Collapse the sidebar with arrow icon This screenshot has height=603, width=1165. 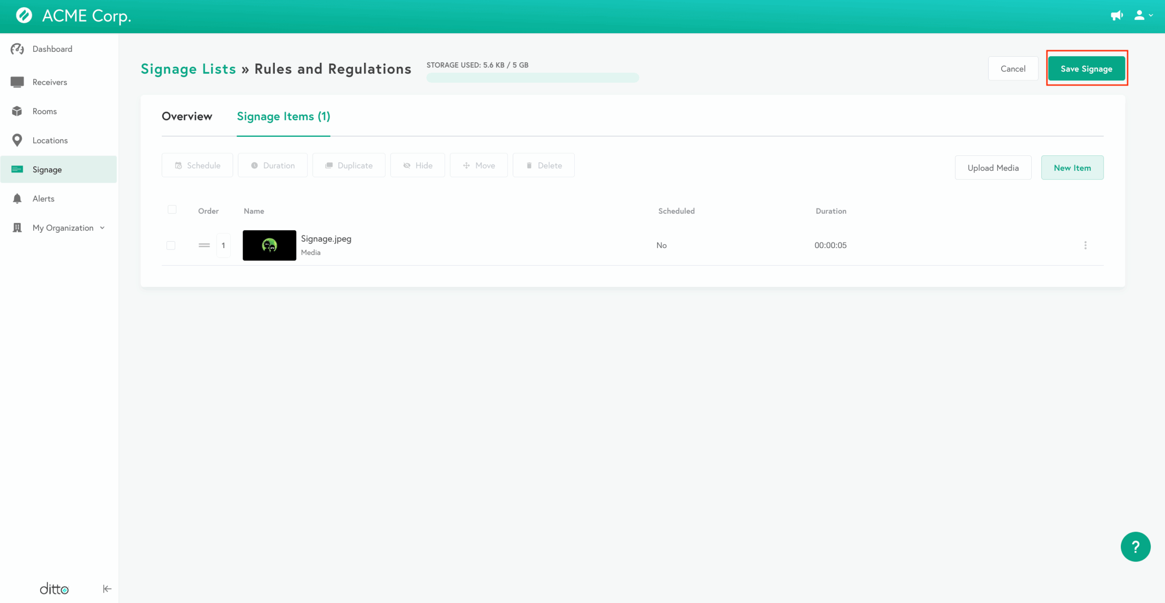[x=107, y=589]
